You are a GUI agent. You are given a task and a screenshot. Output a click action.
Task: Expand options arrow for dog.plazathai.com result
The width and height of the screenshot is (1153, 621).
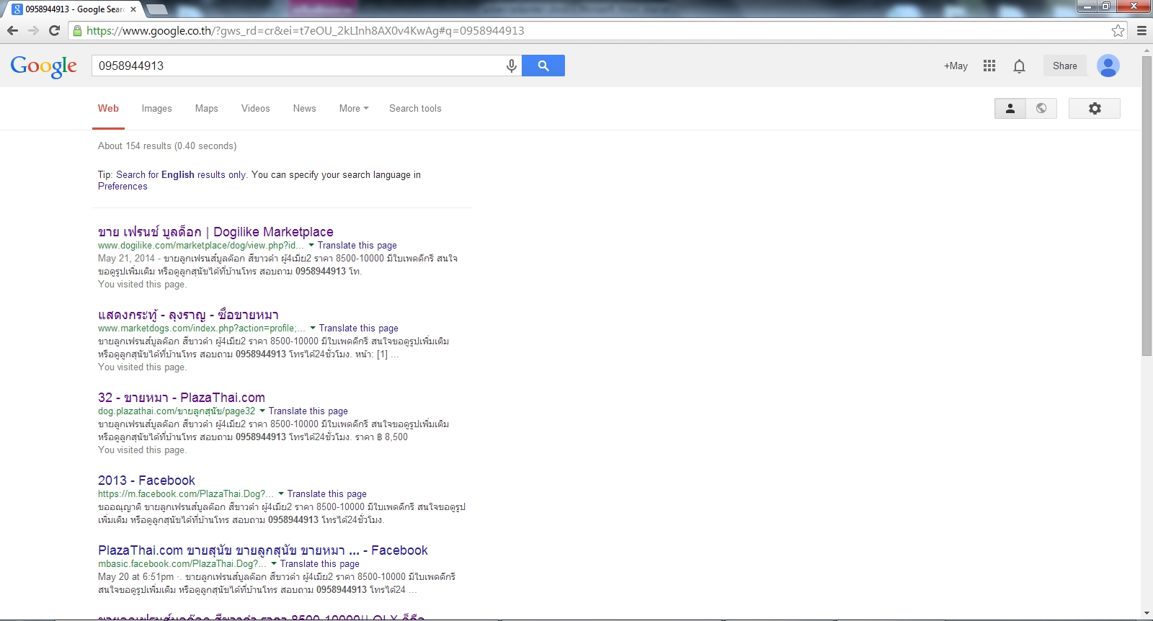[262, 411]
